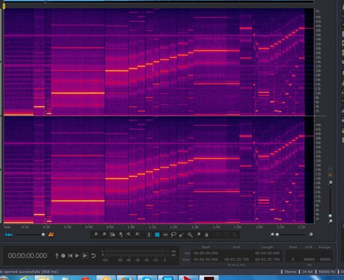
Task: Click the selection Start time field
Action: point(206,253)
